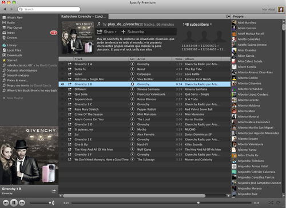286x208 pixels.
Task: Click the Radioshow Givenchy tab
Action: pyautogui.click(x=84, y=17)
